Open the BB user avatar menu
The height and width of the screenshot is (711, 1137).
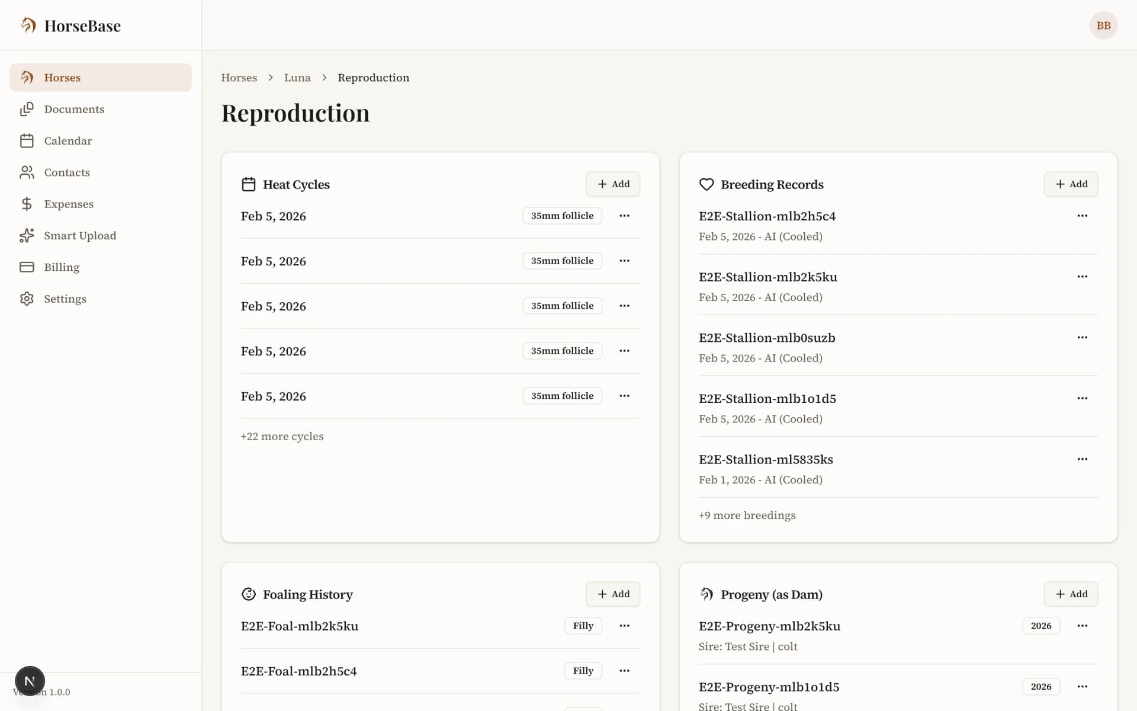[1103, 25]
